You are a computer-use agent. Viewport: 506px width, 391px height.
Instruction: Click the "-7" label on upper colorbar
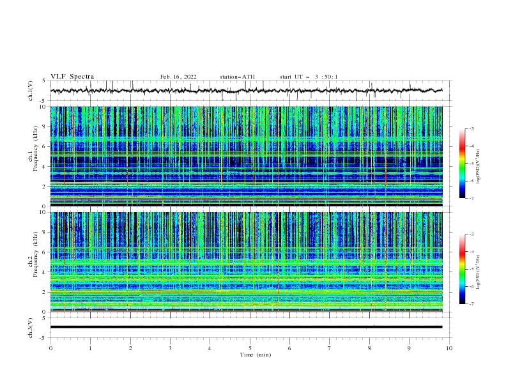pyautogui.click(x=471, y=198)
